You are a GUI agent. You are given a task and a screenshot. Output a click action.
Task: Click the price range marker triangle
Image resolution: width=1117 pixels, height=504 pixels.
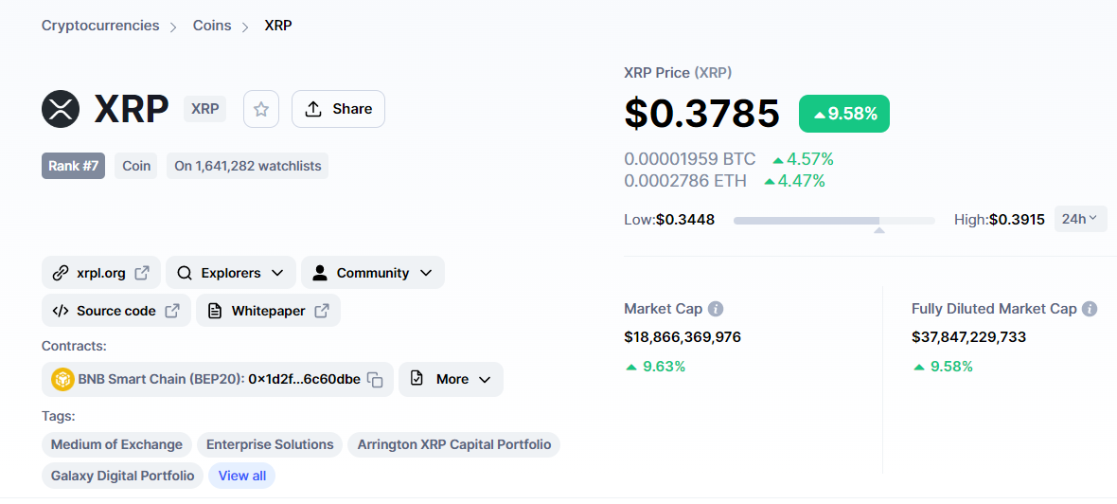click(x=879, y=230)
